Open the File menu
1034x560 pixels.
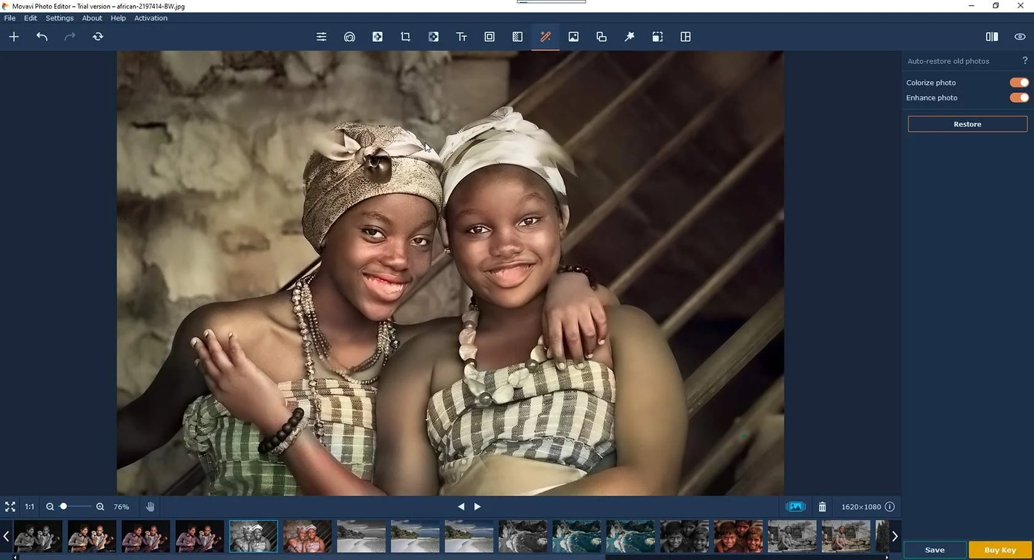[10, 18]
